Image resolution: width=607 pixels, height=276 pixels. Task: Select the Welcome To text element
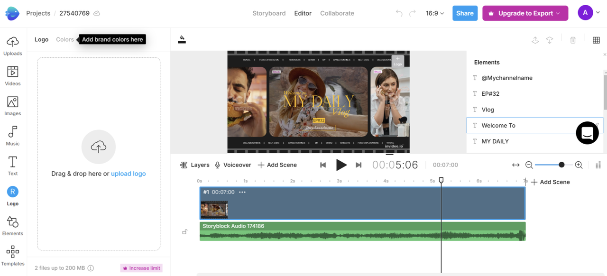point(534,126)
